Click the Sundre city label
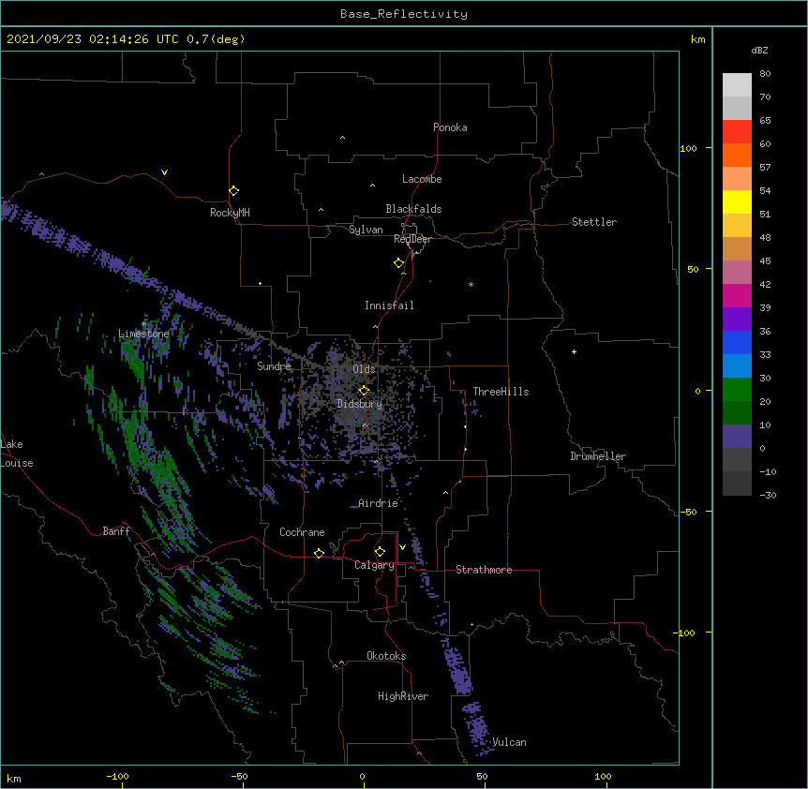Screen dimensions: 808x789 click(x=274, y=366)
